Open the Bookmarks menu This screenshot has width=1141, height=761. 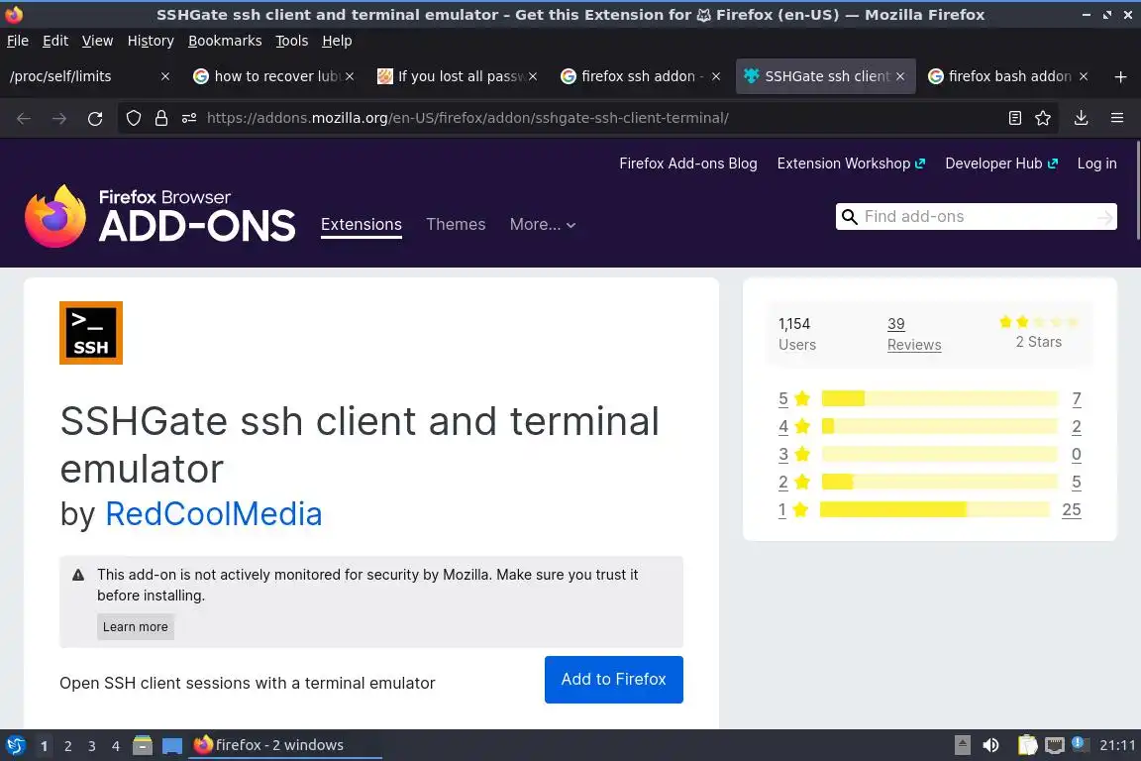click(225, 41)
